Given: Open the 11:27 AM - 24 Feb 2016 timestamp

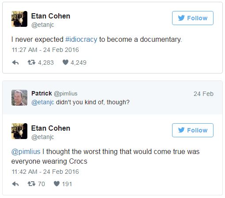Looking at the screenshot, I should coord(45,50).
